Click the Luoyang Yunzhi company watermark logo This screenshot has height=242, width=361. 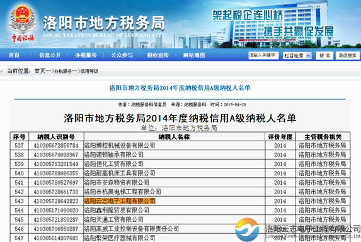coord(247,229)
